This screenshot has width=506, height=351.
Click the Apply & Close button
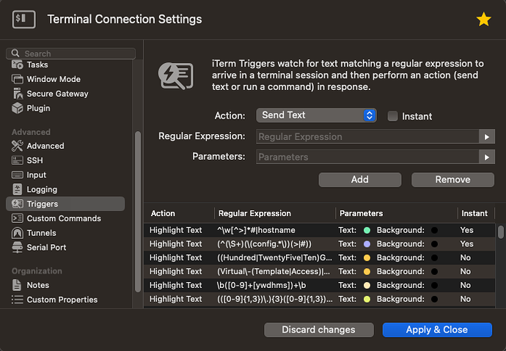(436, 330)
